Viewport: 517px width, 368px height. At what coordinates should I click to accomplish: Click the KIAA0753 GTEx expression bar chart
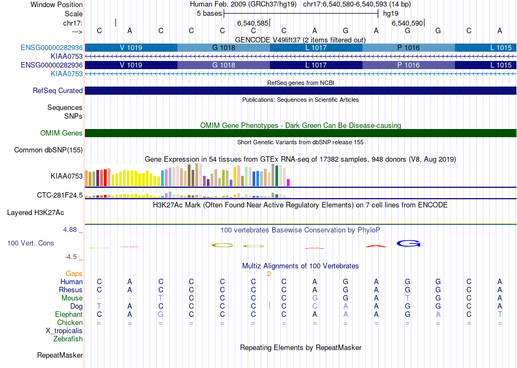point(187,175)
